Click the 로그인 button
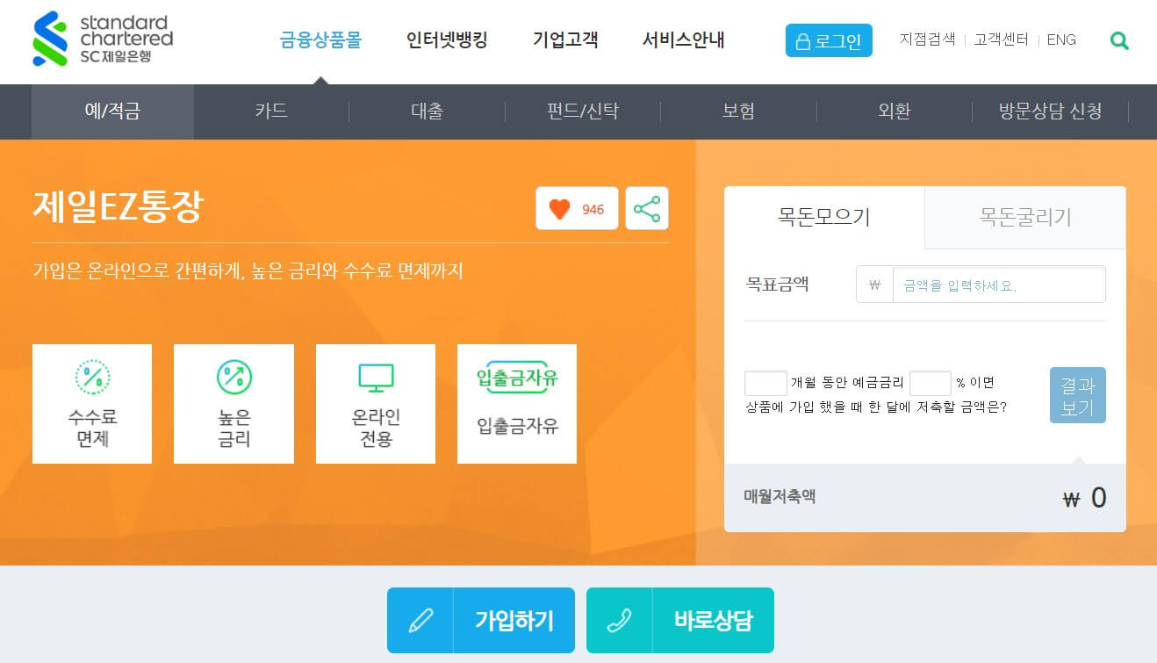This screenshot has height=663, width=1157. coord(829,40)
